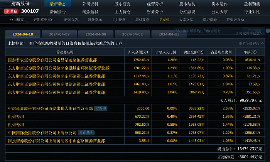Go to 财务指标 sub-navigation
270x162 pixels.
95,20
